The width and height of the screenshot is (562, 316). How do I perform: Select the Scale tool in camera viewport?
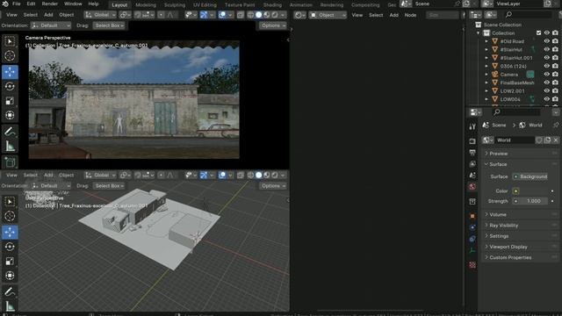[10, 101]
